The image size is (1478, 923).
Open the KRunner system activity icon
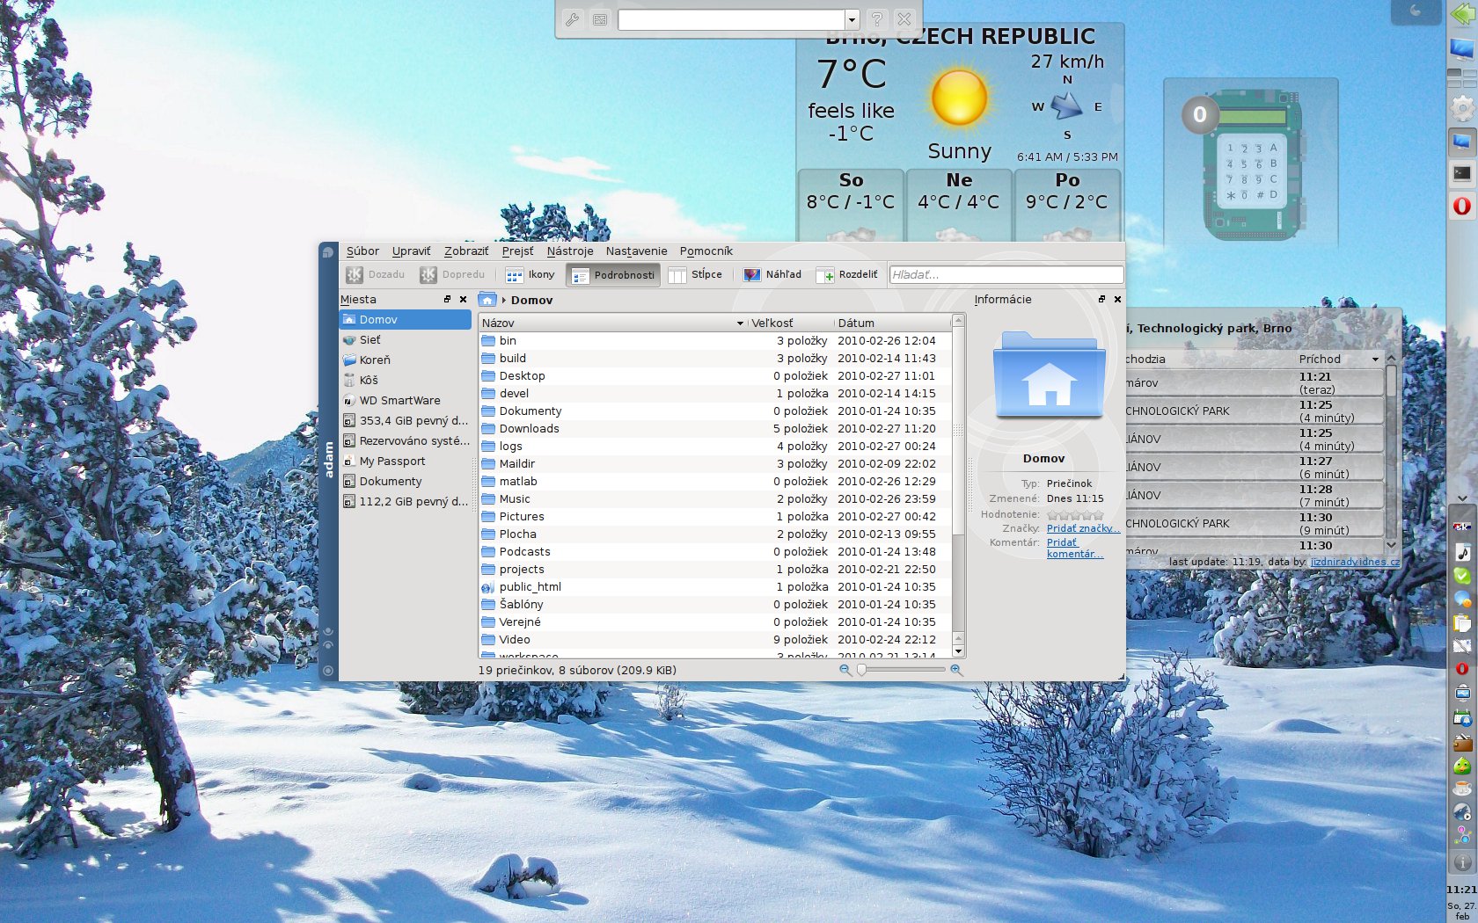pos(600,19)
